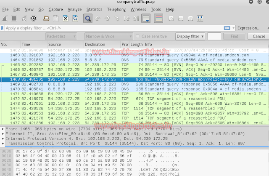
Task: Click the find text input field
Action: (x=214, y=37)
